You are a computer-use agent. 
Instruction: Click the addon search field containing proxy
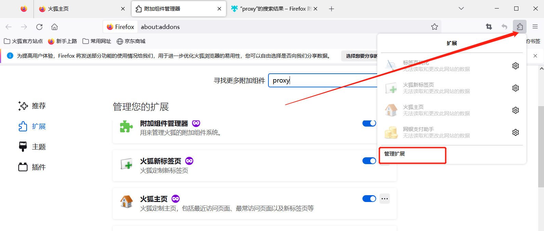click(x=323, y=80)
